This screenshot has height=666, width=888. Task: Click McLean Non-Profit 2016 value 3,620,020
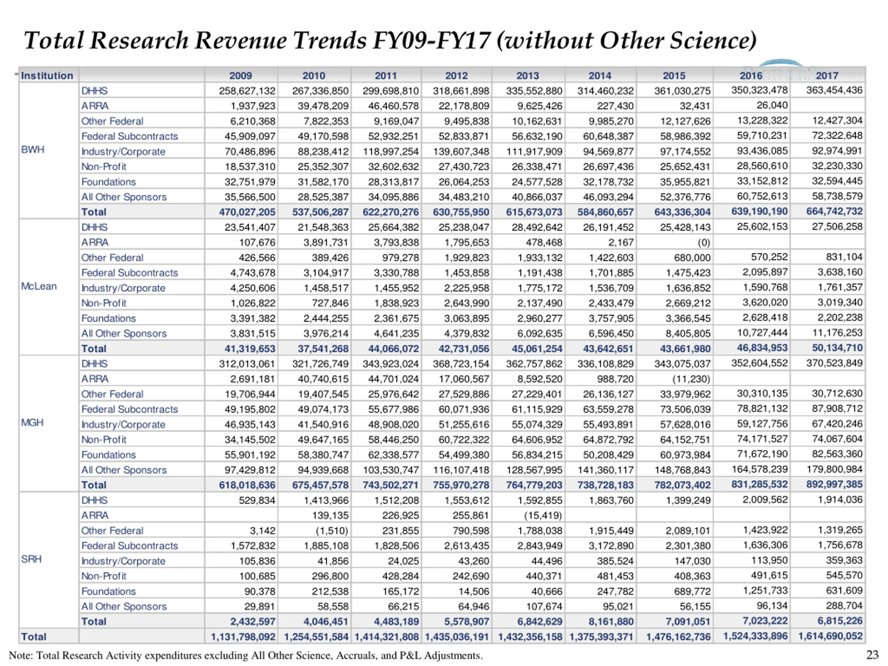(x=765, y=302)
